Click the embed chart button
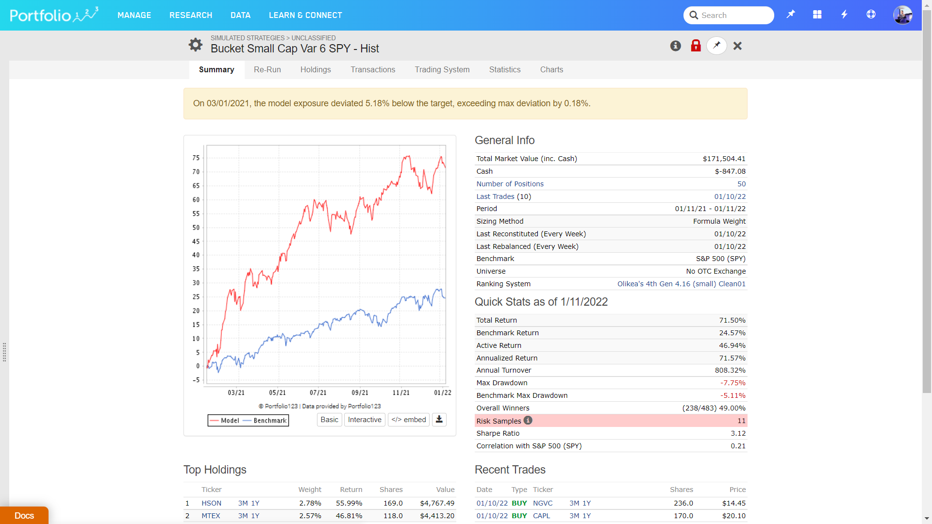Screen dimensions: 932x524 coord(408,420)
